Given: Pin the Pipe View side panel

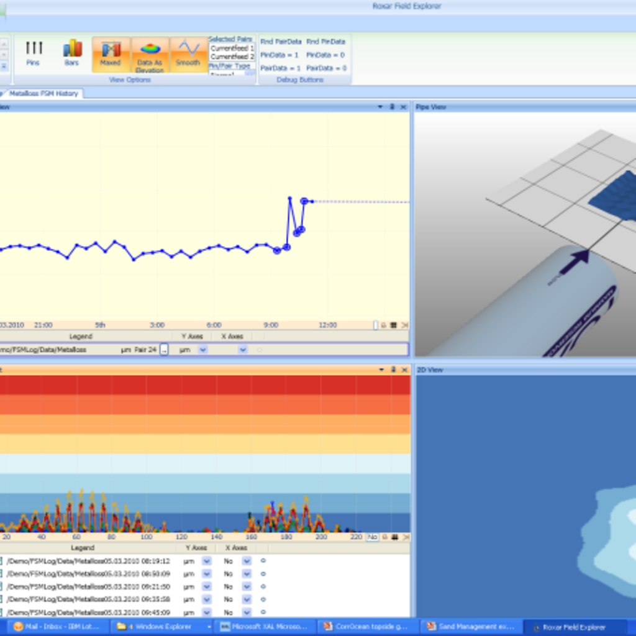Looking at the screenshot, I should coord(393,107).
